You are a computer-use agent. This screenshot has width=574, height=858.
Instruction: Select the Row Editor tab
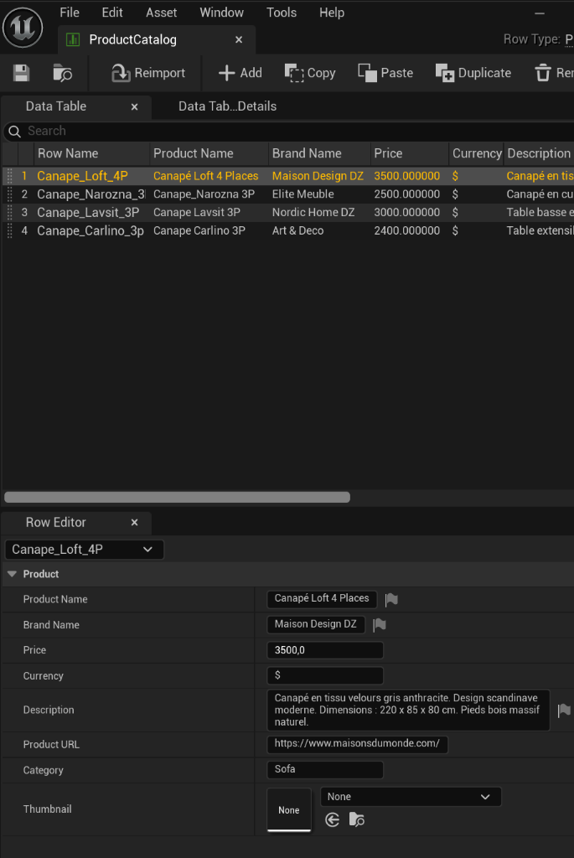pyautogui.click(x=56, y=522)
